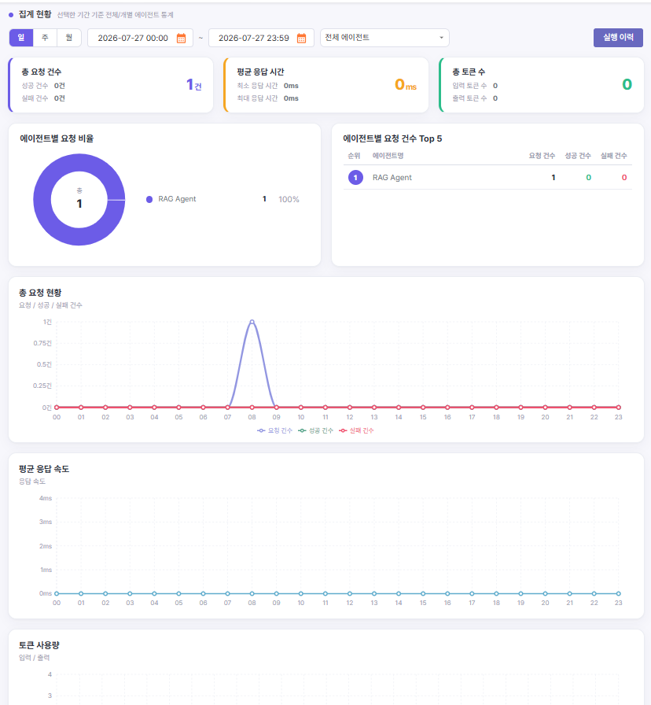The image size is (651, 705).
Task: Toggle the 실패 건수 chart legend series
Action: pyautogui.click(x=356, y=430)
